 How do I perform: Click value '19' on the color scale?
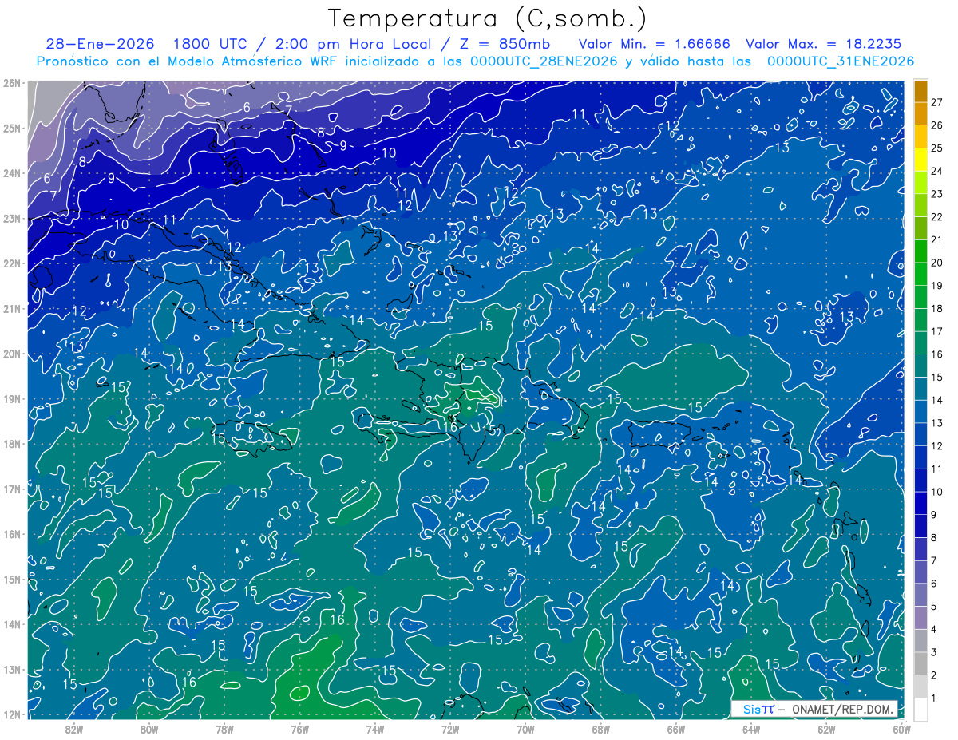[x=936, y=286]
